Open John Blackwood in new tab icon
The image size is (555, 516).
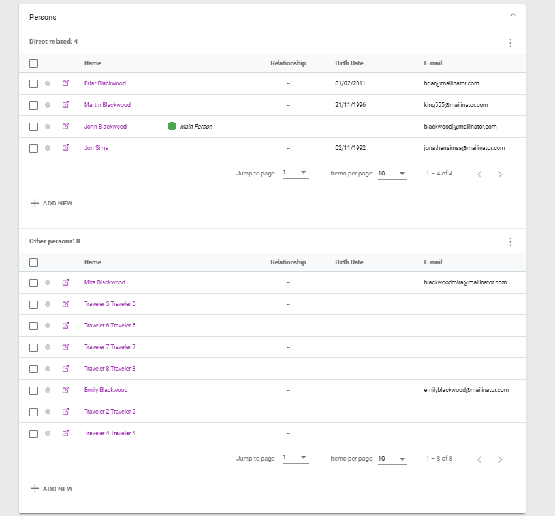65,127
